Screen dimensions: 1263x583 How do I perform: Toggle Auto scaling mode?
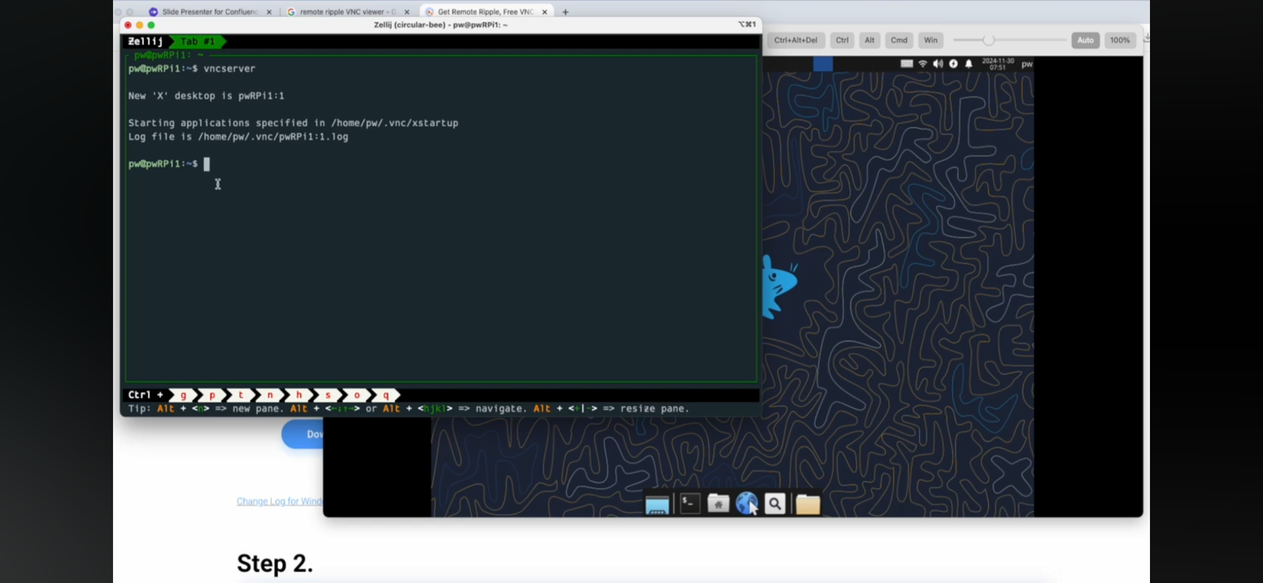tap(1085, 40)
